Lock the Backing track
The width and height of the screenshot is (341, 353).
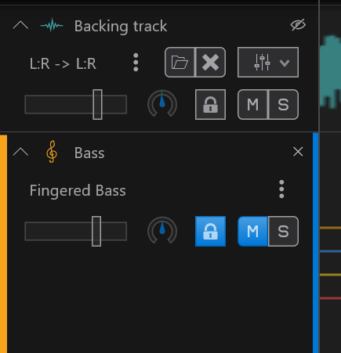(211, 105)
